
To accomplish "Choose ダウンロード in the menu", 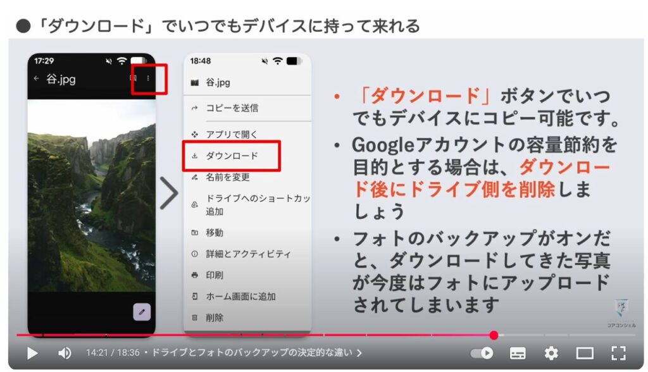I will click(232, 156).
